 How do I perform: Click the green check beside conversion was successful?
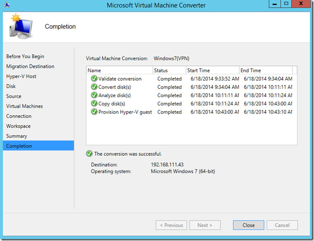89,153
